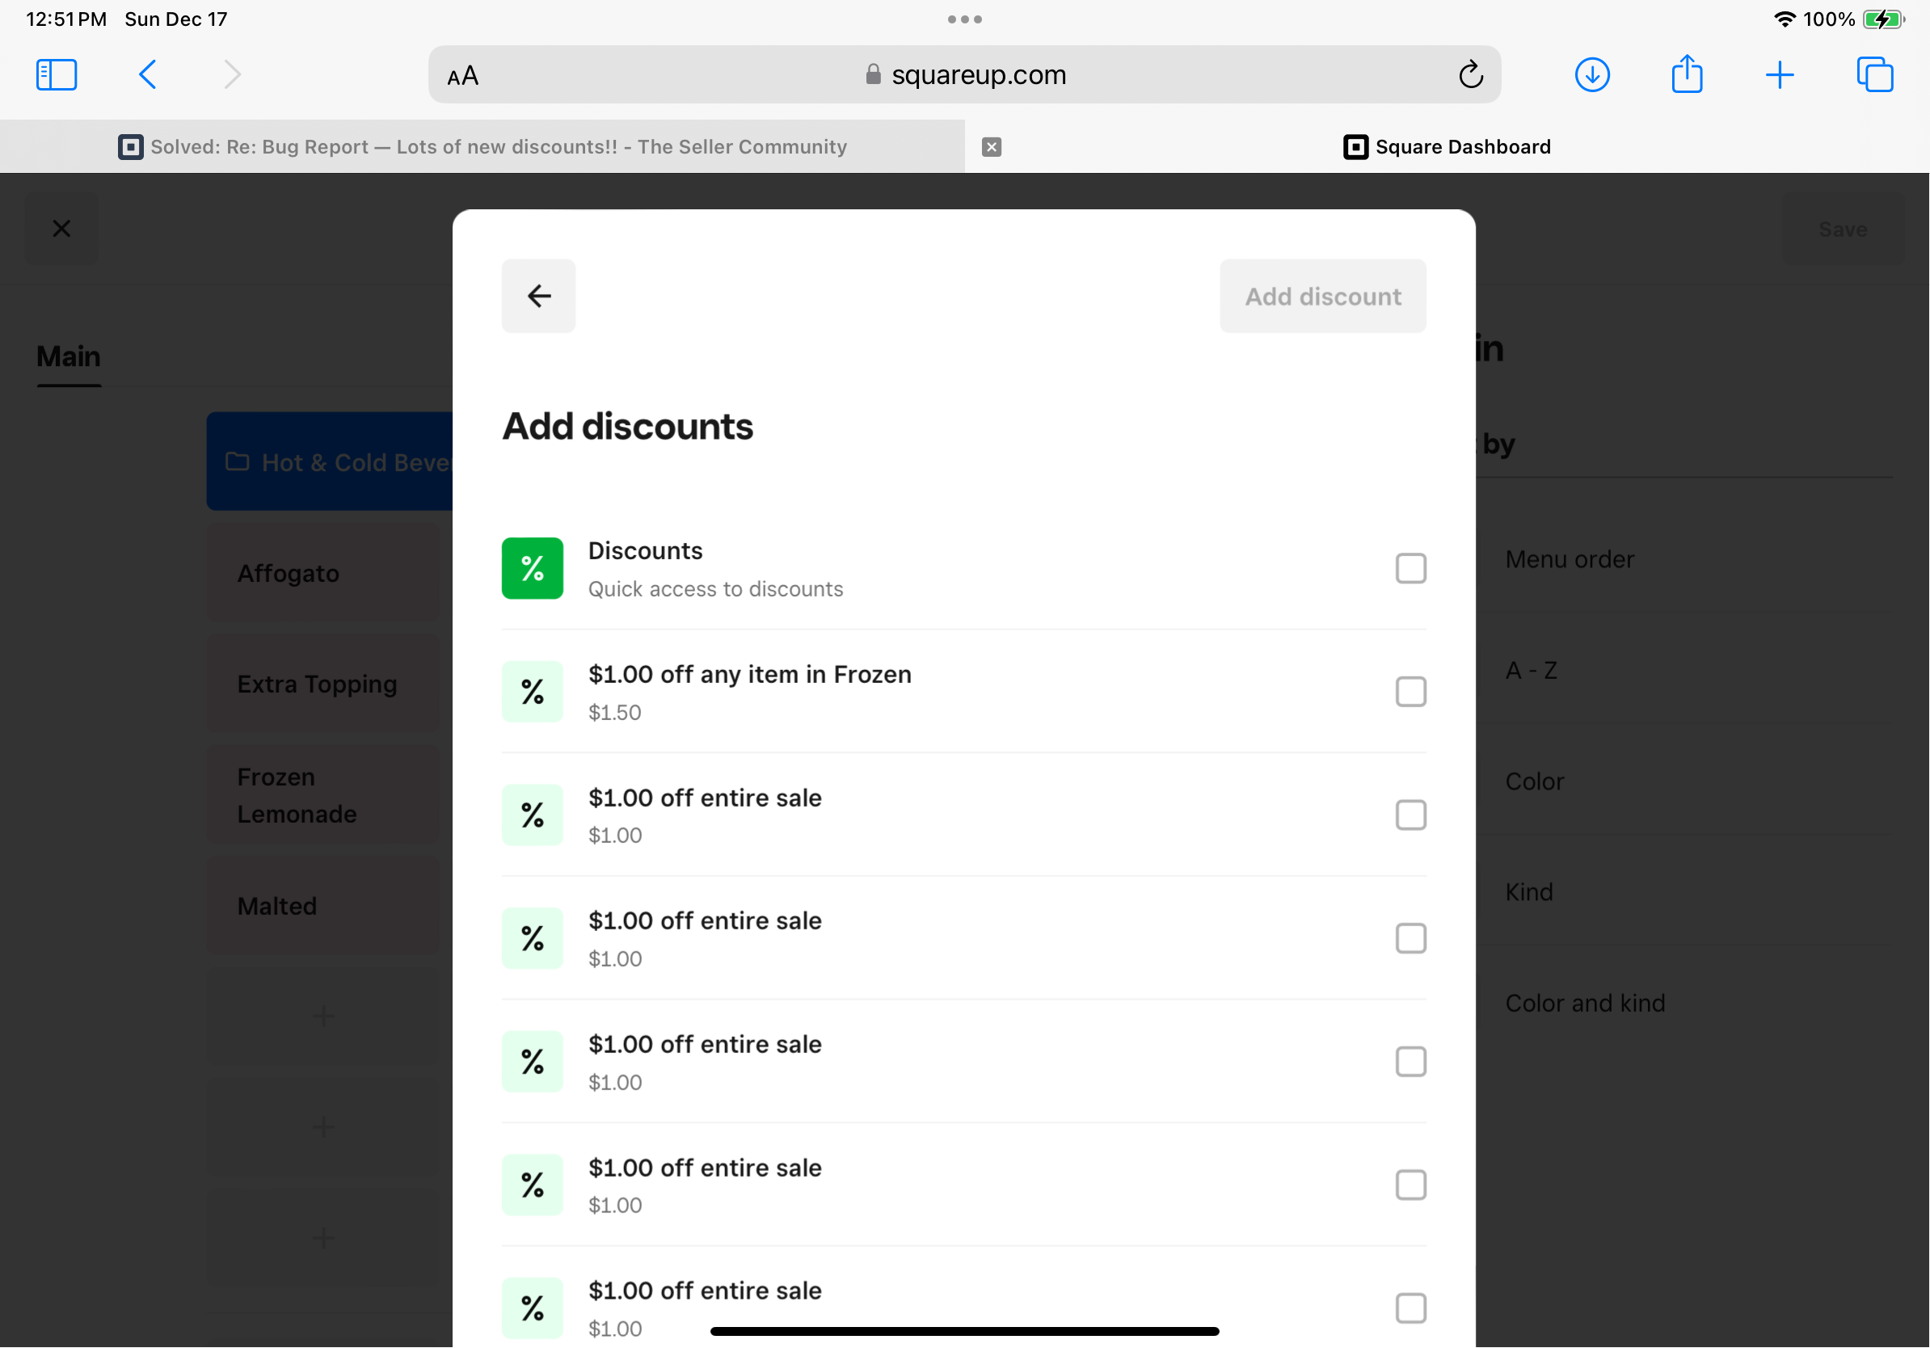Reload the squareup.com page
1930x1348 pixels.
point(1470,75)
